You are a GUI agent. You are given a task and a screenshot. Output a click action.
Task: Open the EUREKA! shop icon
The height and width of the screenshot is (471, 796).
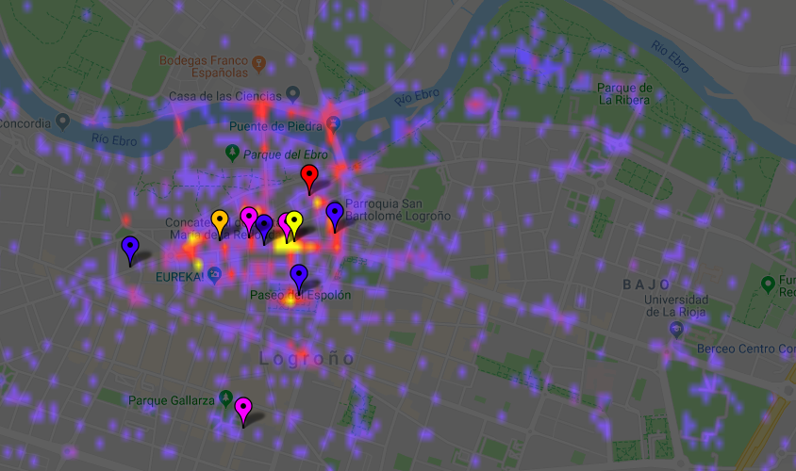click(215, 274)
